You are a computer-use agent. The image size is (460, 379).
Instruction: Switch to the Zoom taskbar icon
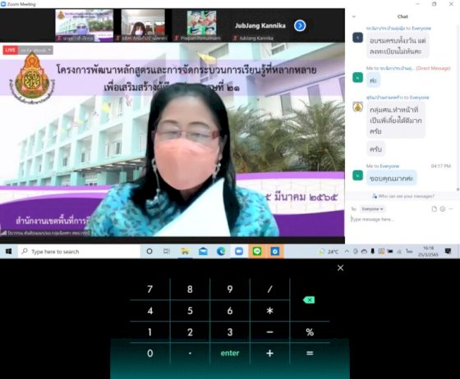pos(239,251)
